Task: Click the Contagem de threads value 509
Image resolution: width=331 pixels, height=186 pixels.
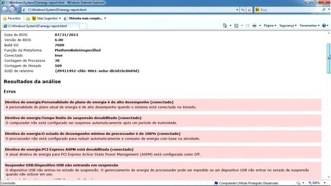Action: point(58,66)
